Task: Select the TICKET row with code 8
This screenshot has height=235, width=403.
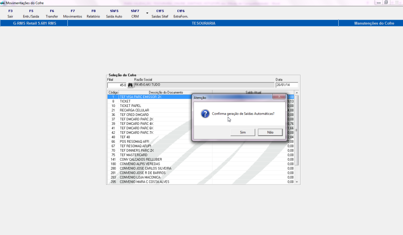Action: [200, 101]
